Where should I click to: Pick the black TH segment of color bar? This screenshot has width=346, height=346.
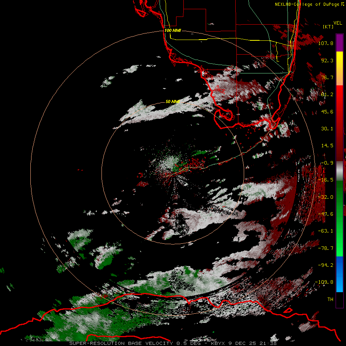pos(339,299)
